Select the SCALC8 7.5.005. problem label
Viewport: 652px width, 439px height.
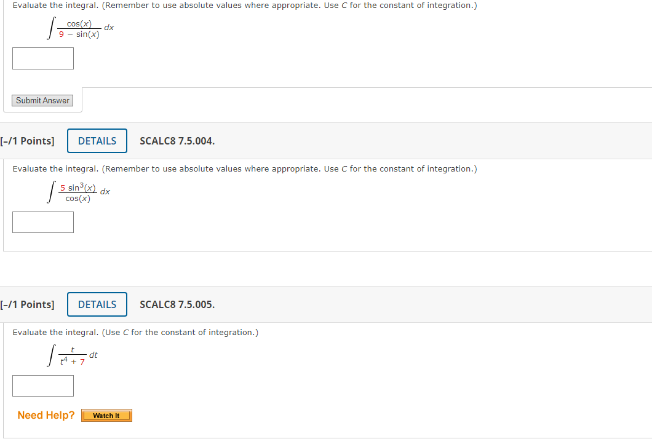pos(177,304)
